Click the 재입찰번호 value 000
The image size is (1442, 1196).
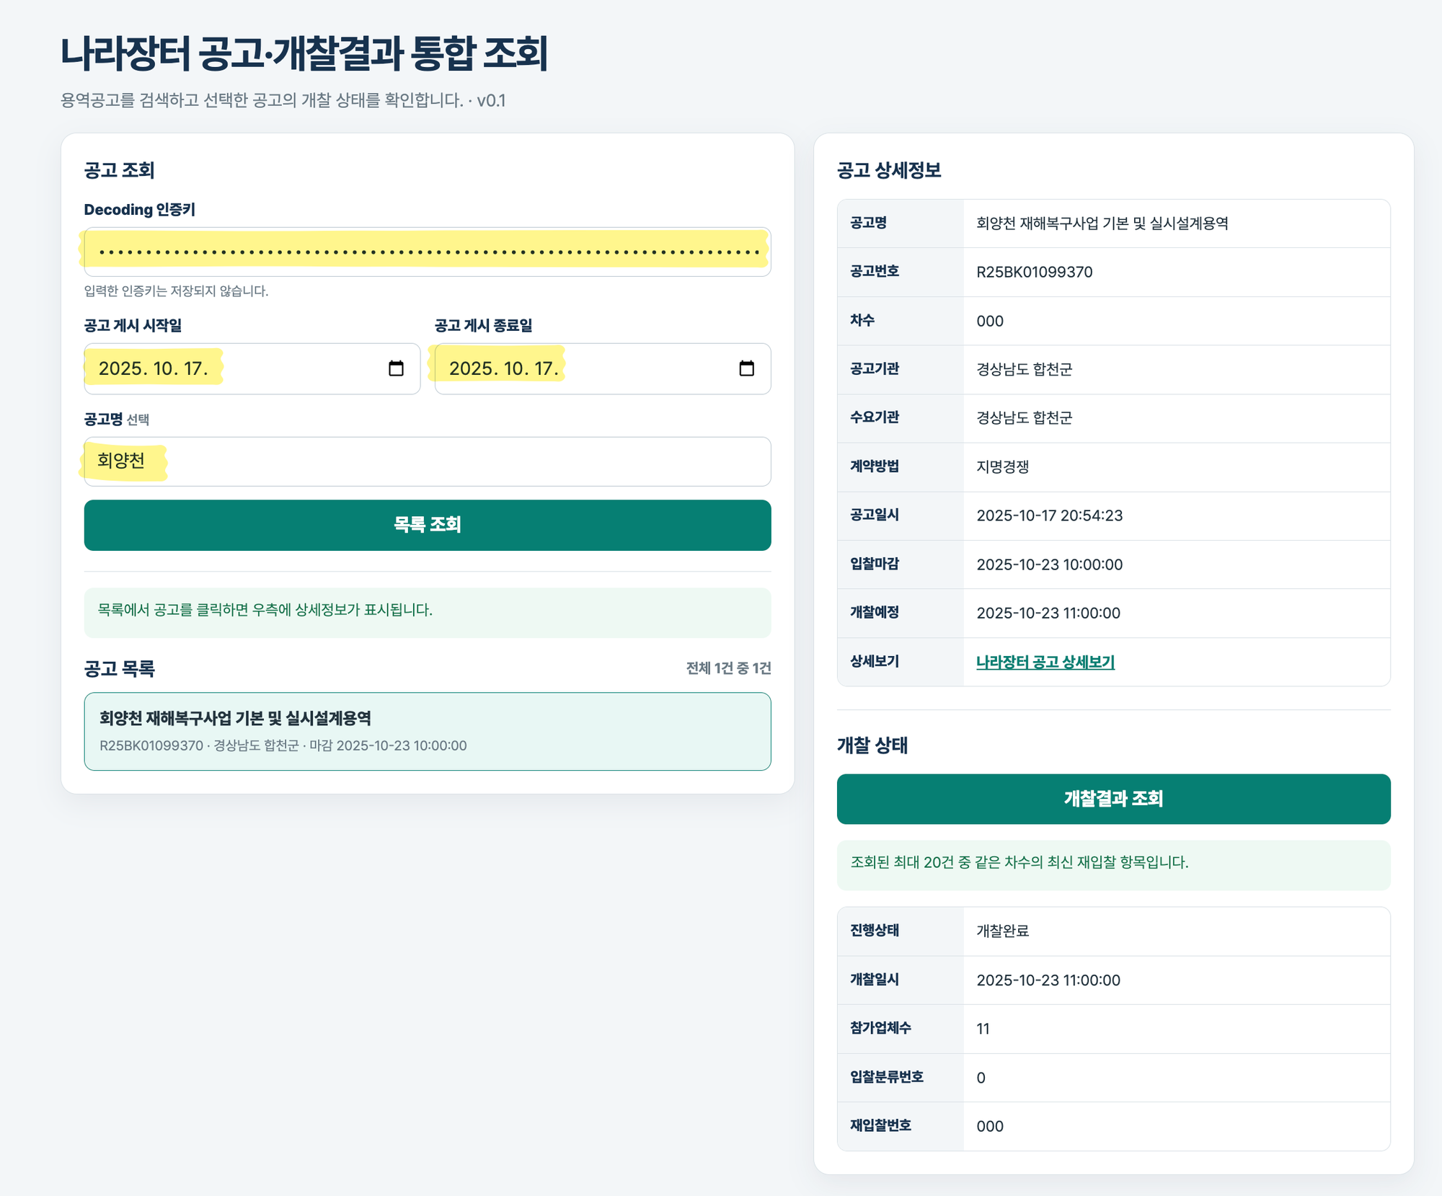(x=990, y=1126)
